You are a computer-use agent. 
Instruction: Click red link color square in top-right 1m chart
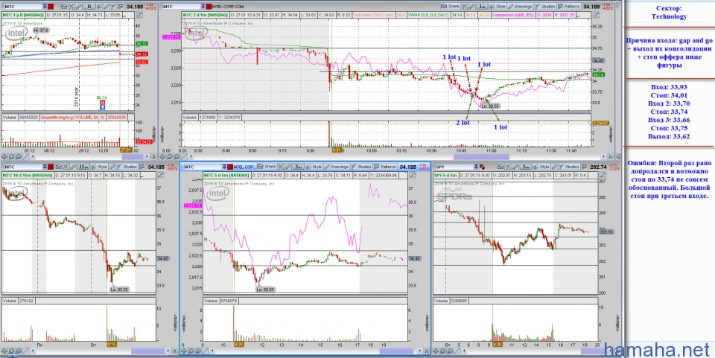tap(209, 7)
